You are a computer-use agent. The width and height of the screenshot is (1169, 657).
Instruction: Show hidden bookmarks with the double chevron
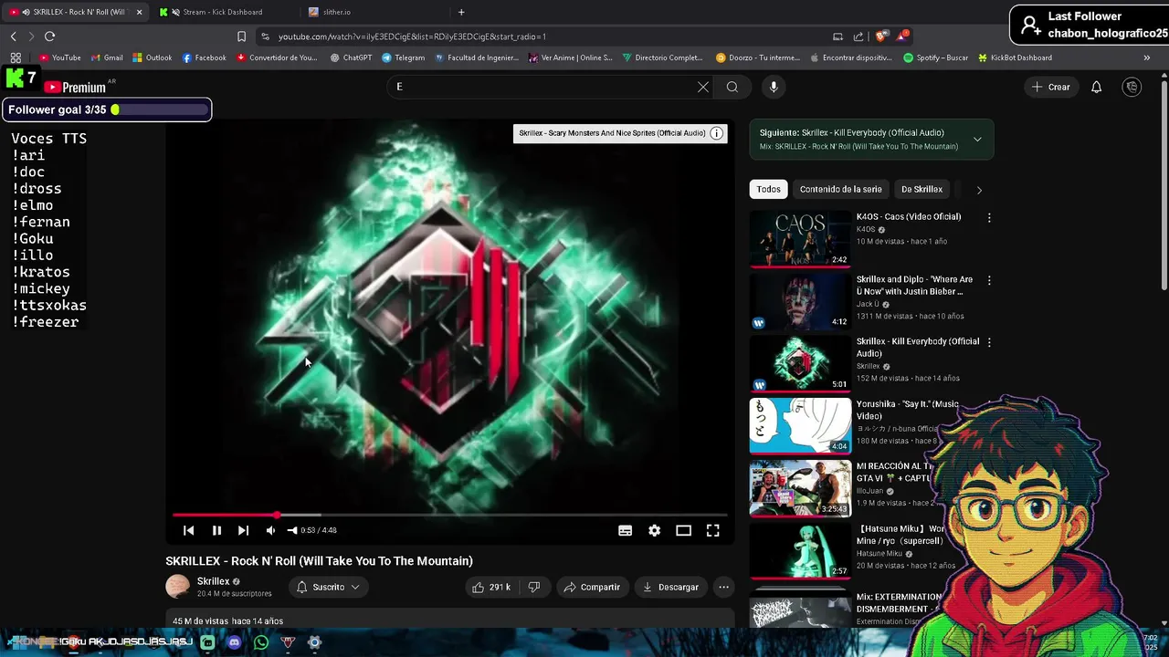tap(1146, 57)
